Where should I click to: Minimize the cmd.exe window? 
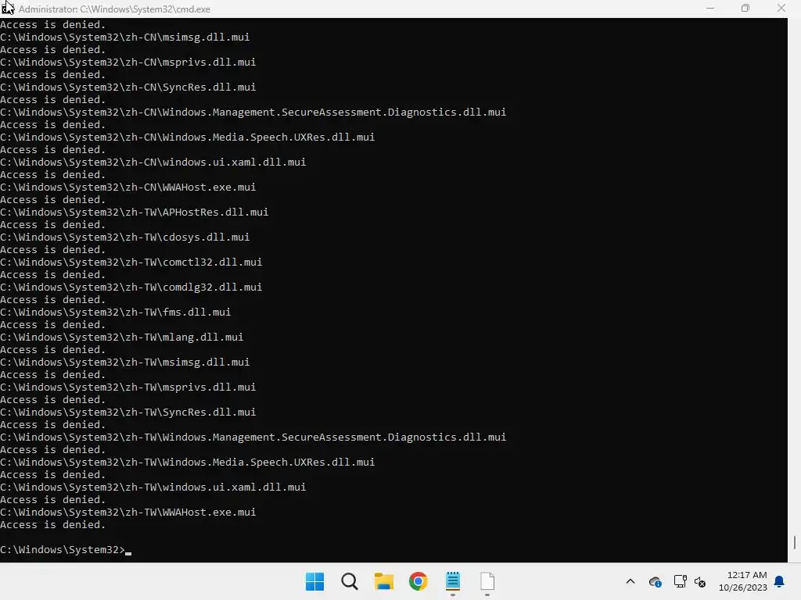710,8
